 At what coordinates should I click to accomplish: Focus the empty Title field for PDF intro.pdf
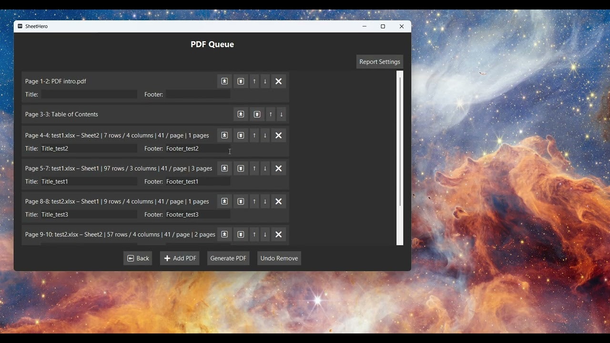pos(89,94)
